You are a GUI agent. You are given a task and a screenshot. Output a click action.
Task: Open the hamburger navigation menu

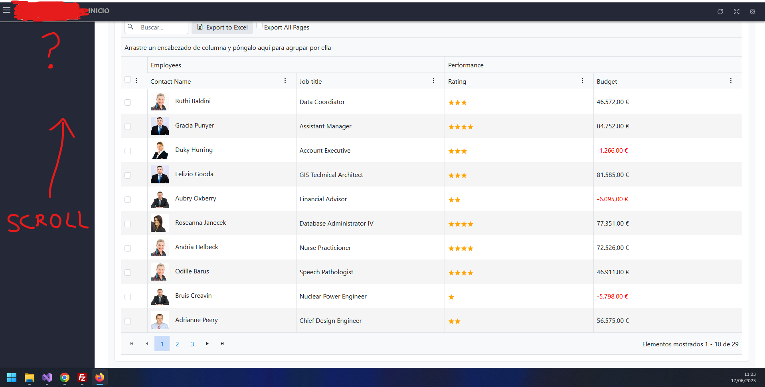(7, 10)
